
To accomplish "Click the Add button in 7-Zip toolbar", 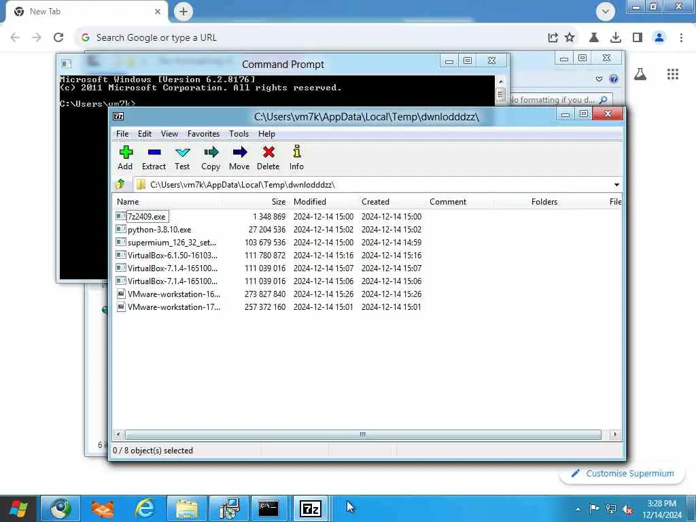I will (126, 158).
